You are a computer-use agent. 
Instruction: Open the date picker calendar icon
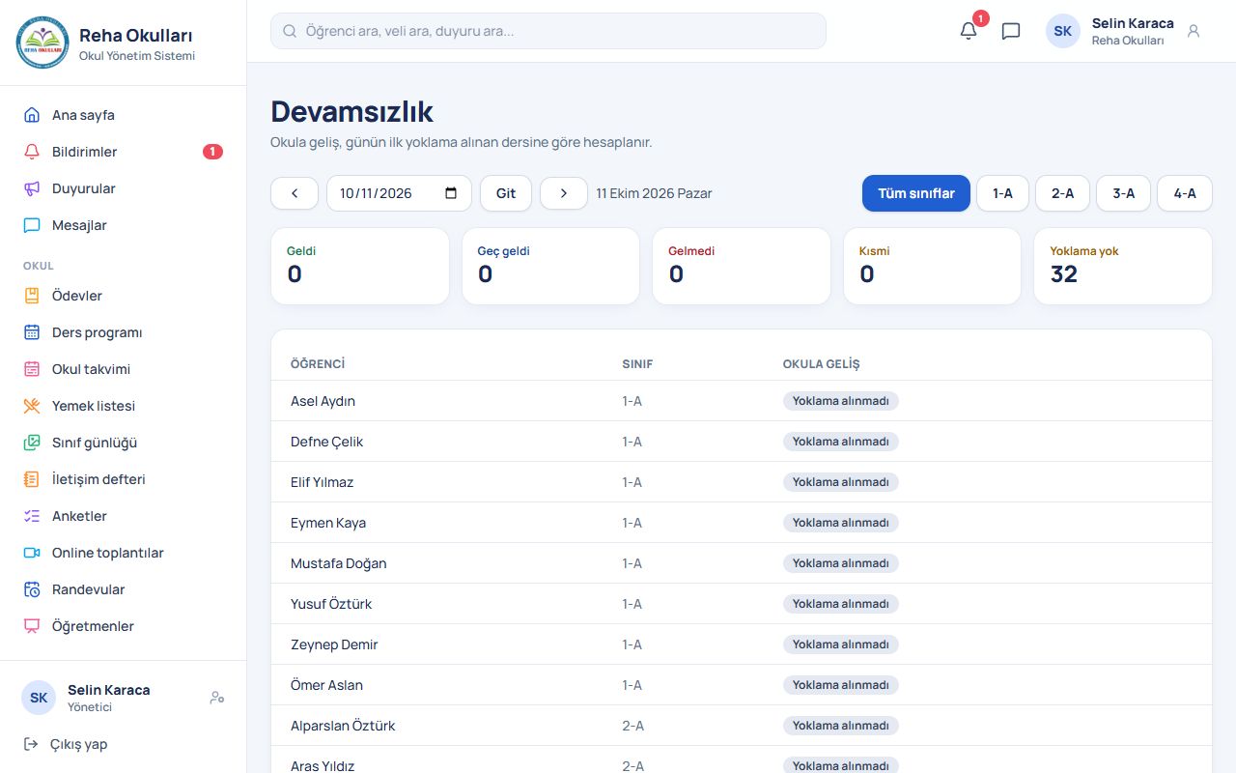click(451, 193)
